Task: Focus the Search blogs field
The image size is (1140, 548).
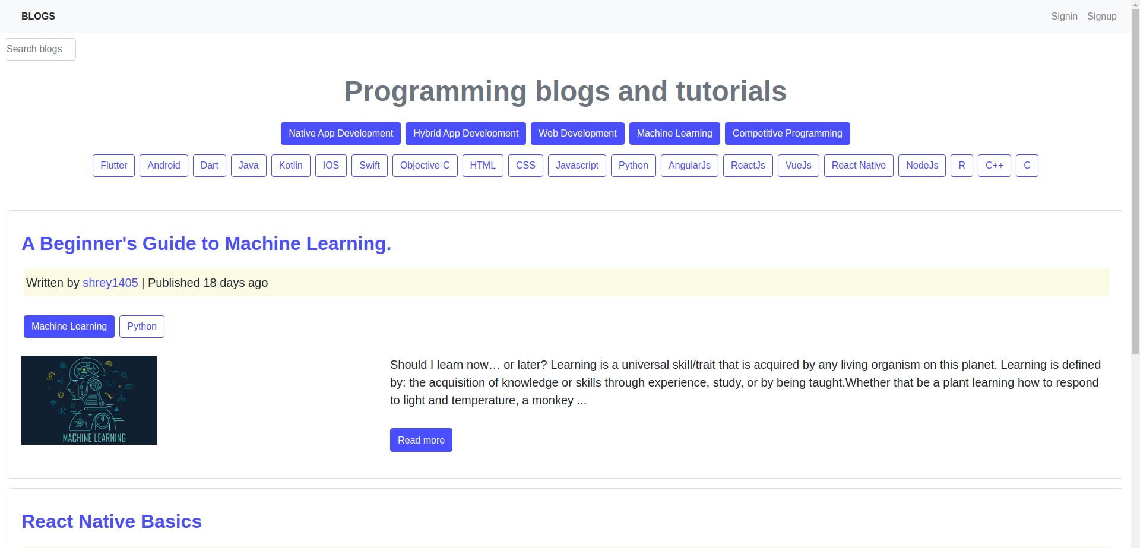Action: point(40,49)
